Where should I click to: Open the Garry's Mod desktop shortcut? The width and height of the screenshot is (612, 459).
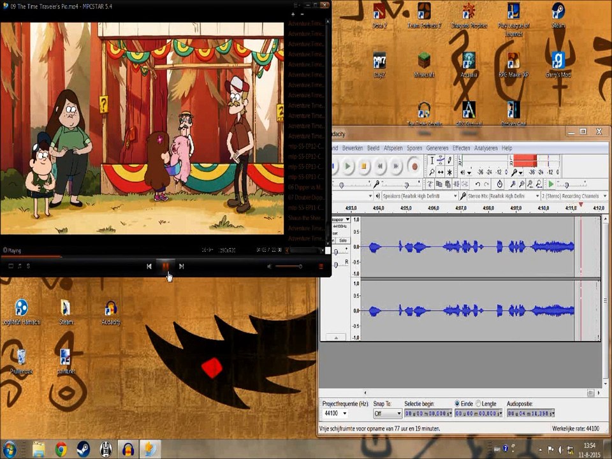tap(558, 65)
